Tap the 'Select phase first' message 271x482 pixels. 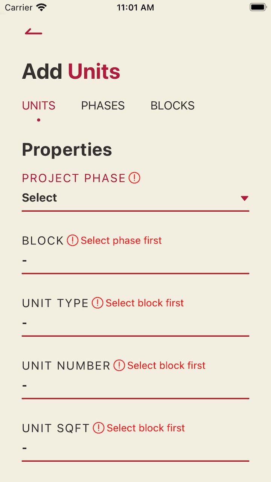point(121,240)
